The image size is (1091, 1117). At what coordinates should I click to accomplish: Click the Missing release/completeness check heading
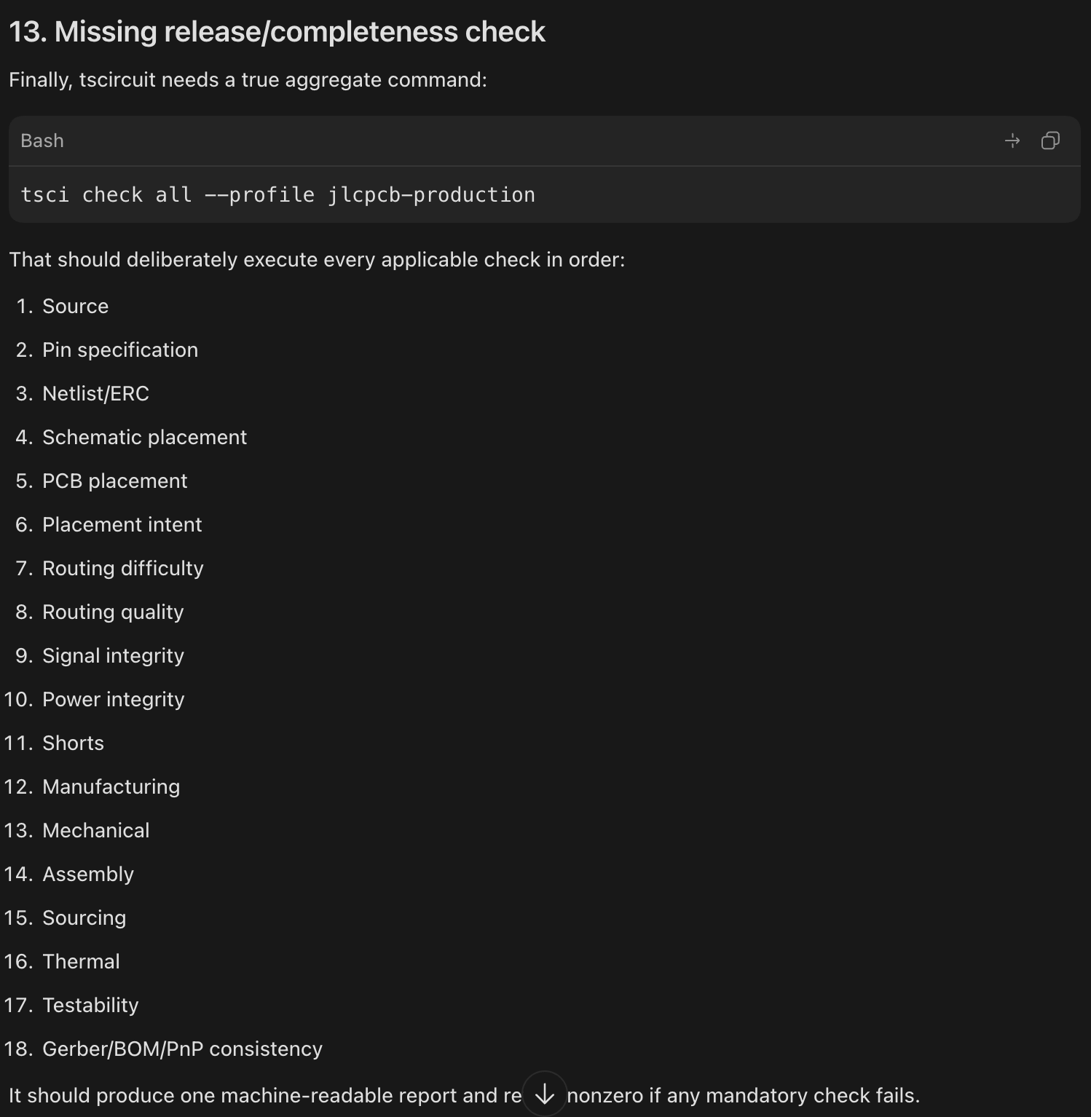pyautogui.click(x=277, y=32)
